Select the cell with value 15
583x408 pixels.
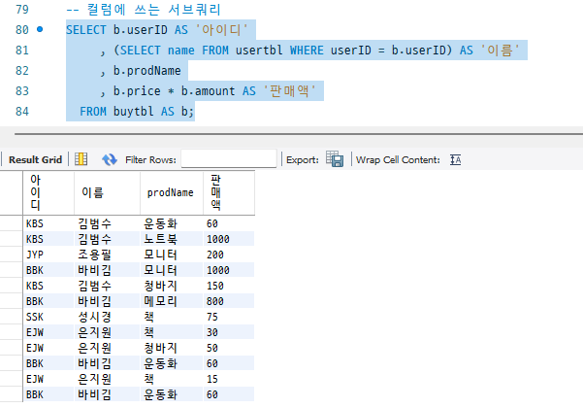[229, 379]
